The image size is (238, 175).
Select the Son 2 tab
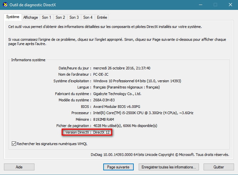[60, 17]
